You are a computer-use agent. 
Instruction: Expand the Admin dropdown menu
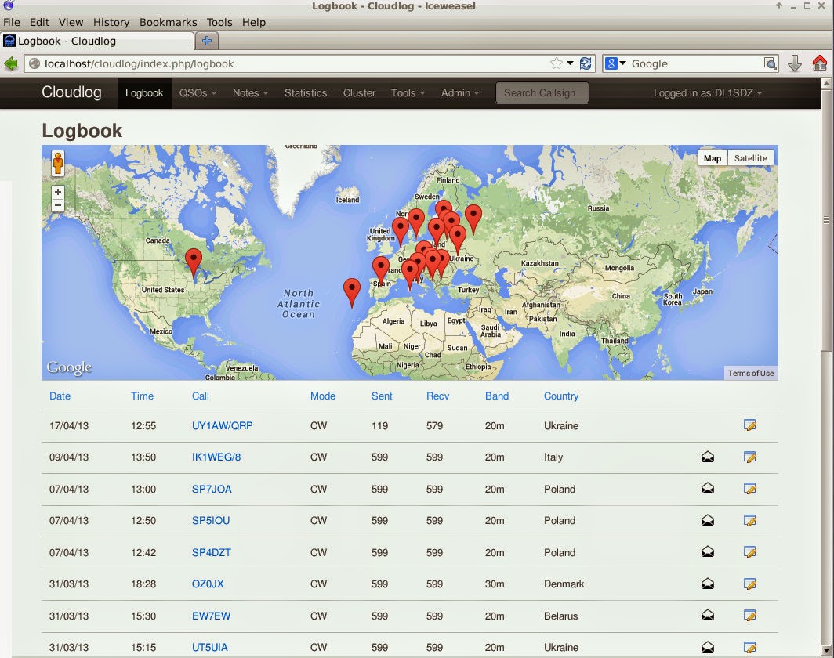[460, 93]
